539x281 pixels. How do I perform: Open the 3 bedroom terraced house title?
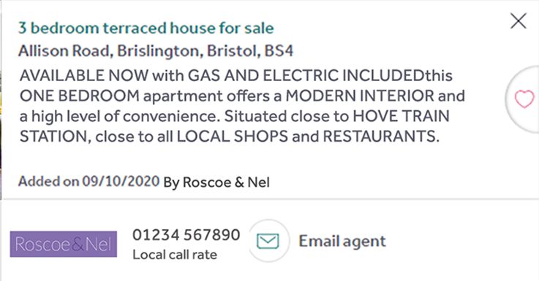(x=146, y=28)
